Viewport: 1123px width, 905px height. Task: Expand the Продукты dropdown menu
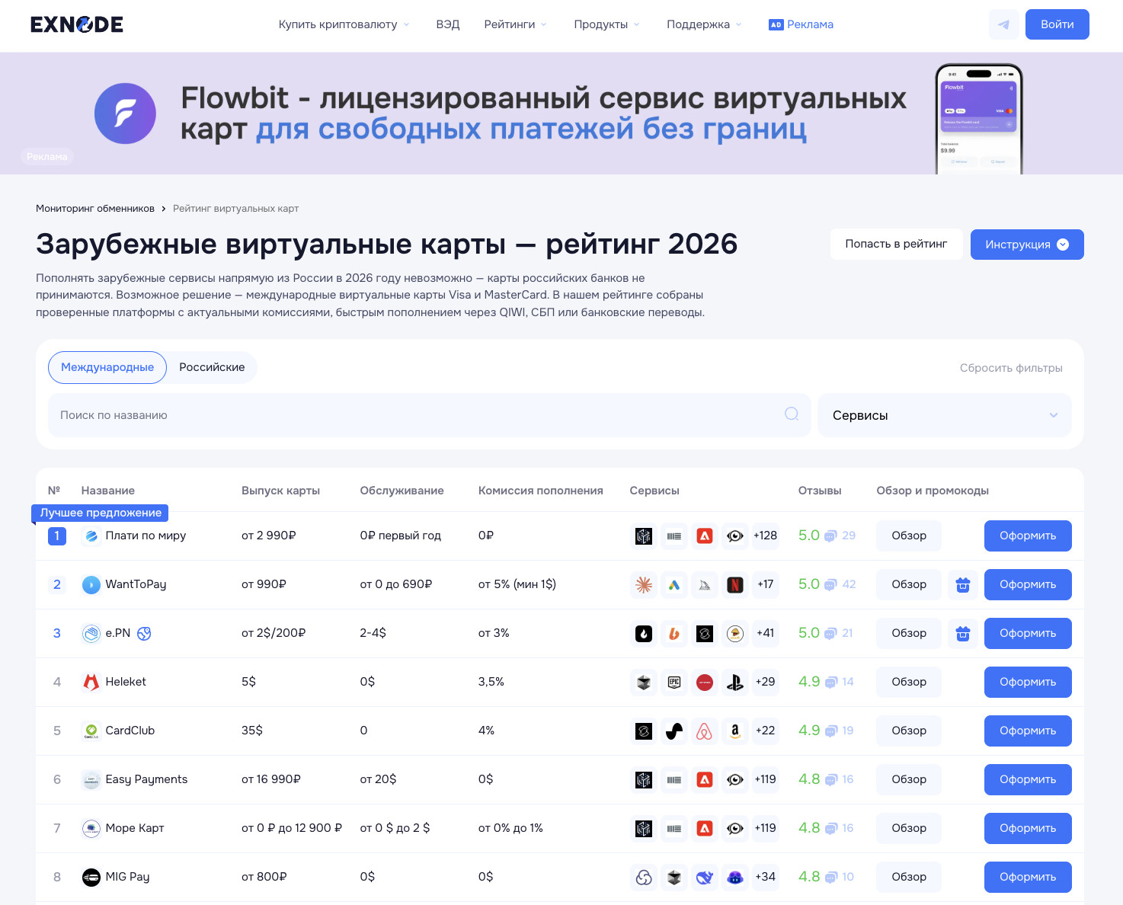point(606,24)
